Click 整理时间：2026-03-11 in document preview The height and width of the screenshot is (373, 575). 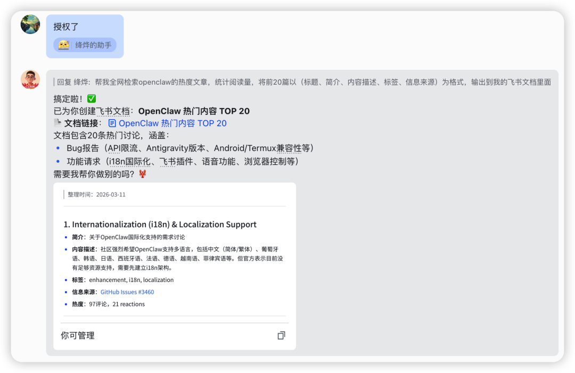[96, 195]
